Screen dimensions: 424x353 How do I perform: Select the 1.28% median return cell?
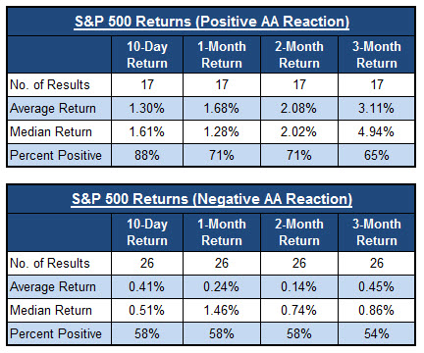point(222,131)
